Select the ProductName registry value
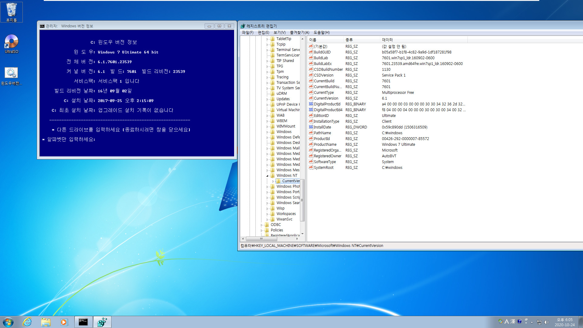 tap(325, 144)
